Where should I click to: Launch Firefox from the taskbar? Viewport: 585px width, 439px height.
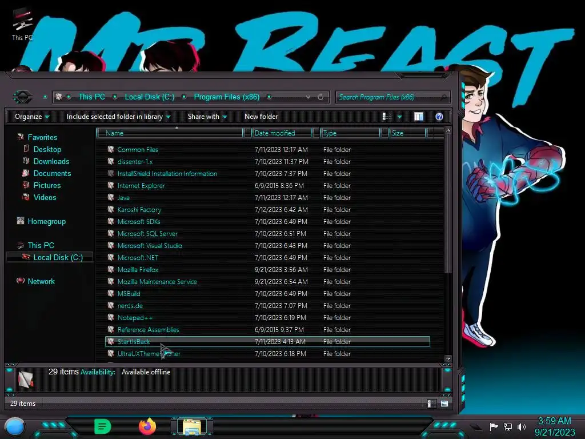pyautogui.click(x=147, y=426)
